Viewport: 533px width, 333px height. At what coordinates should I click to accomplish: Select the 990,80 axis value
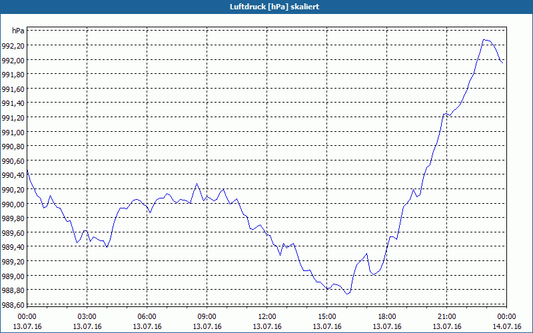click(x=13, y=147)
